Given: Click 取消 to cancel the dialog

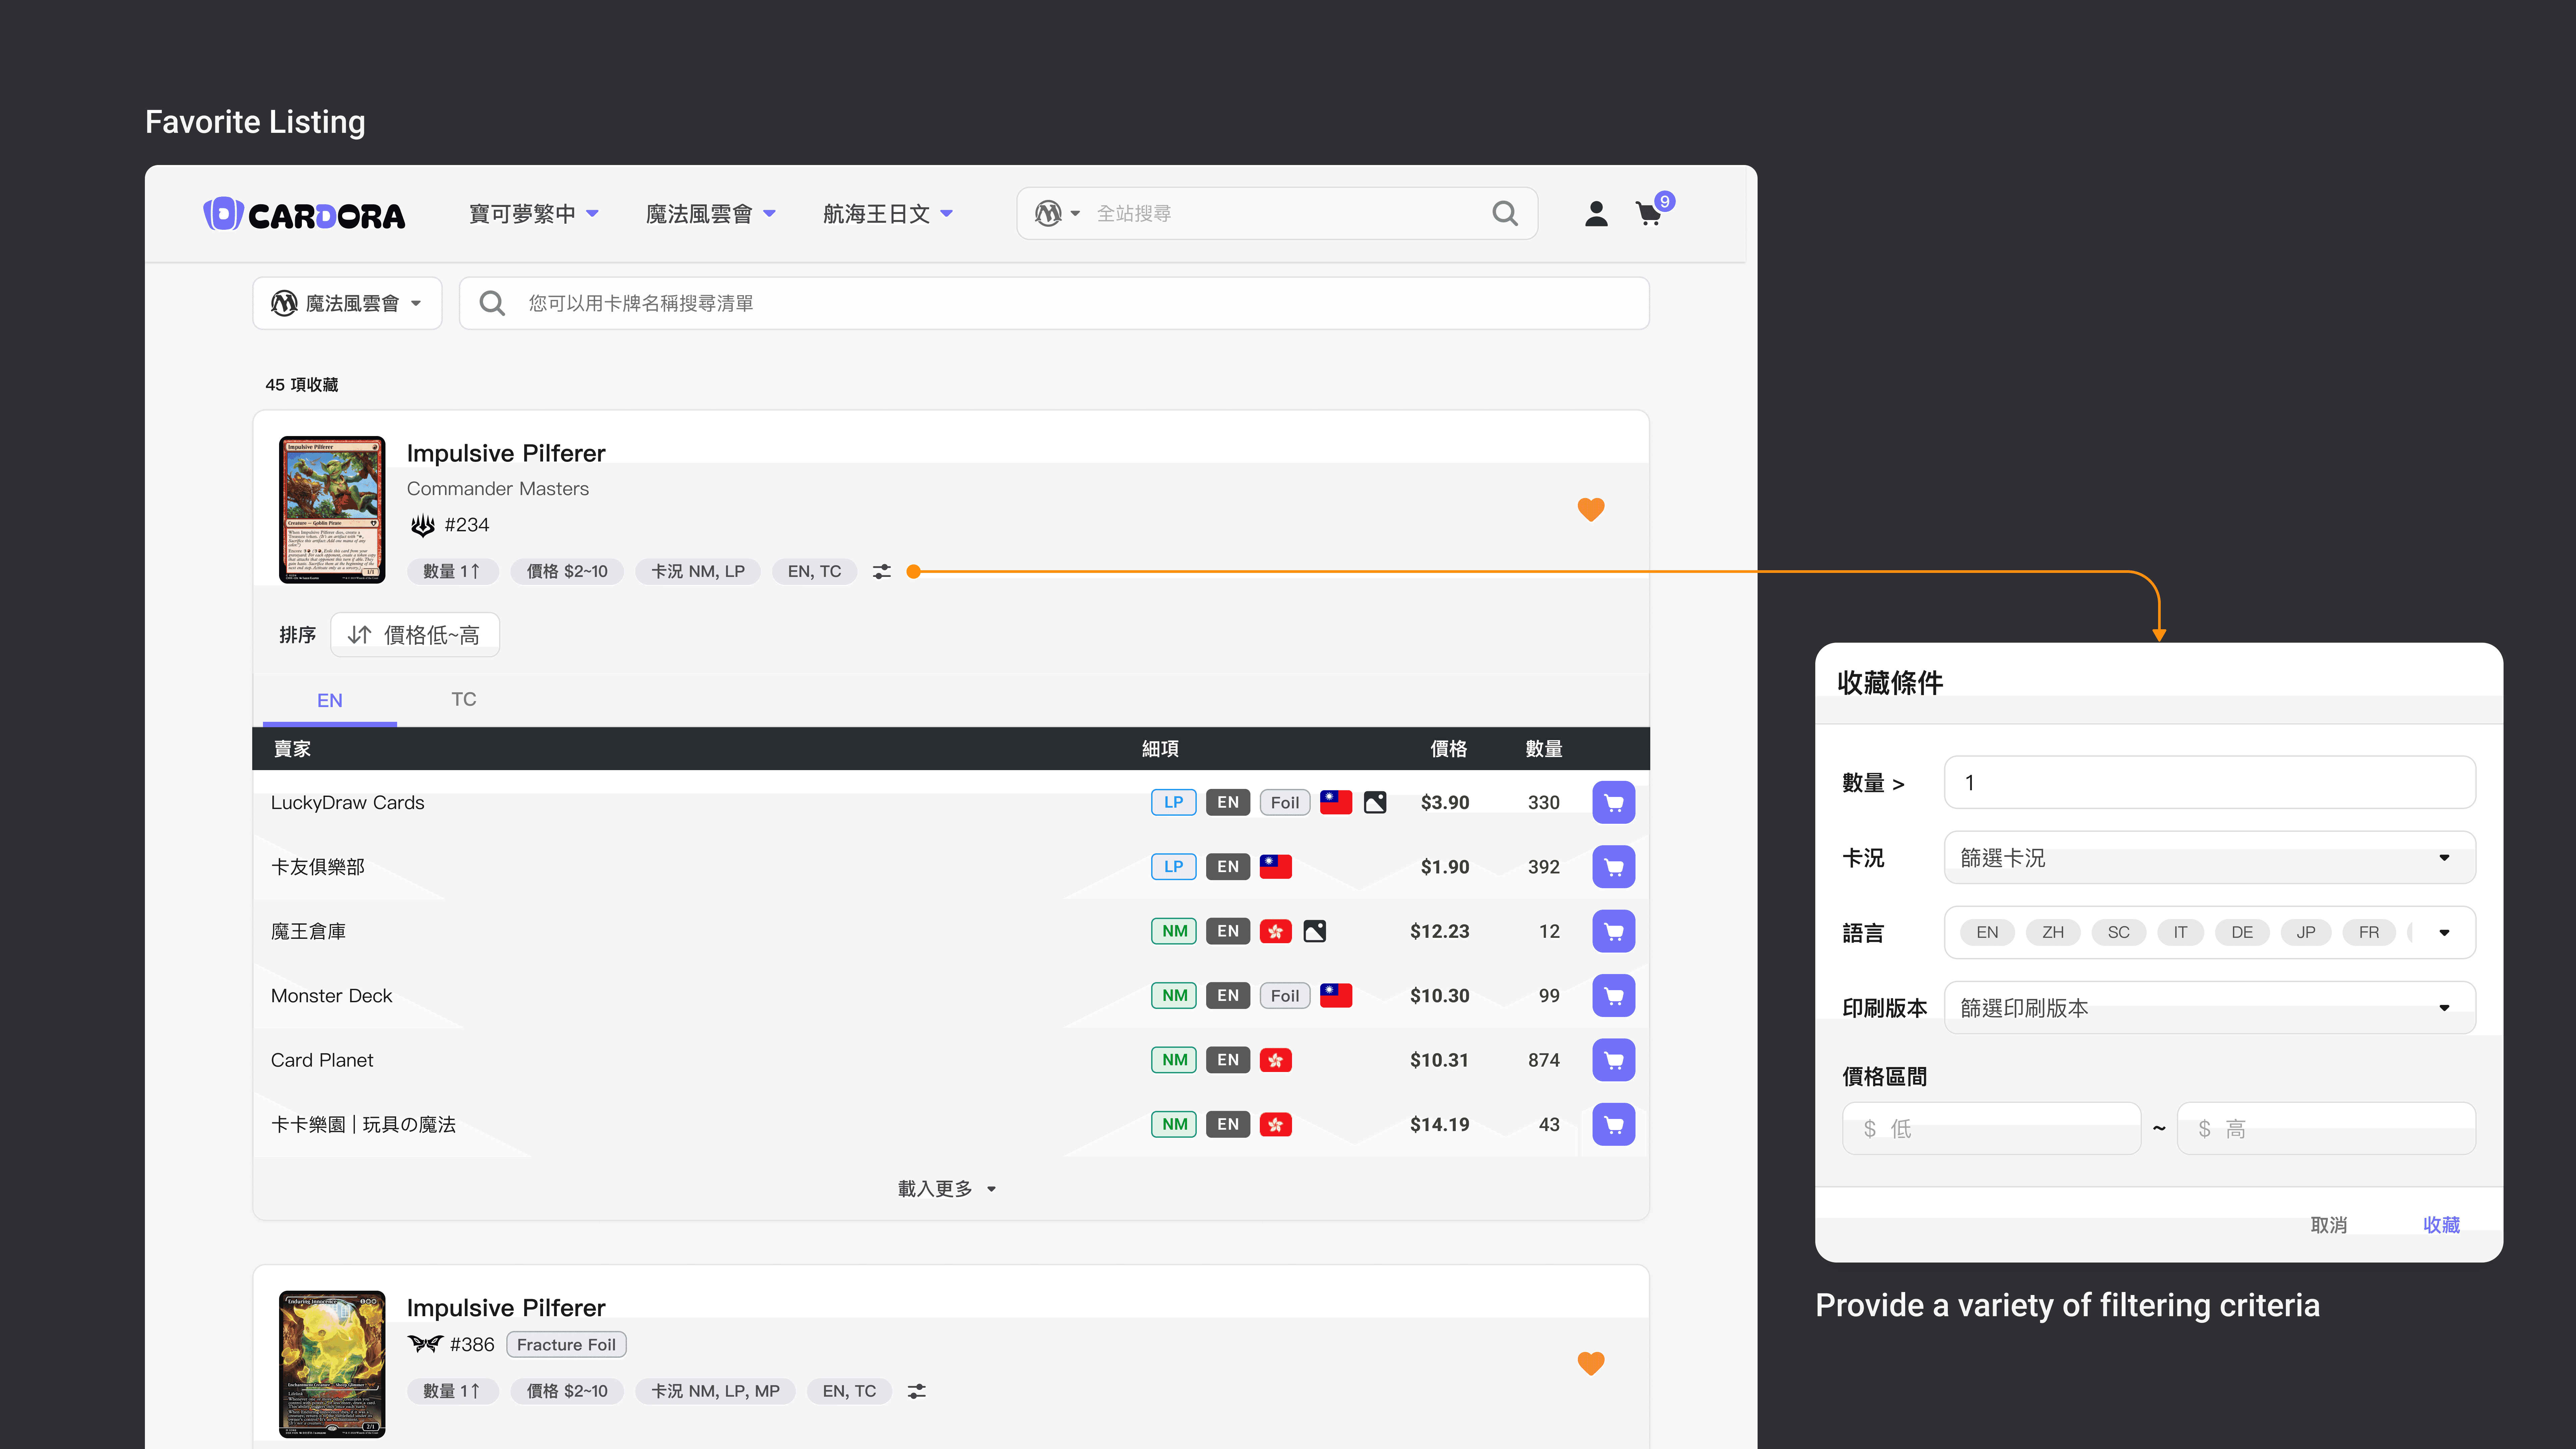Looking at the screenshot, I should [x=2329, y=1225].
